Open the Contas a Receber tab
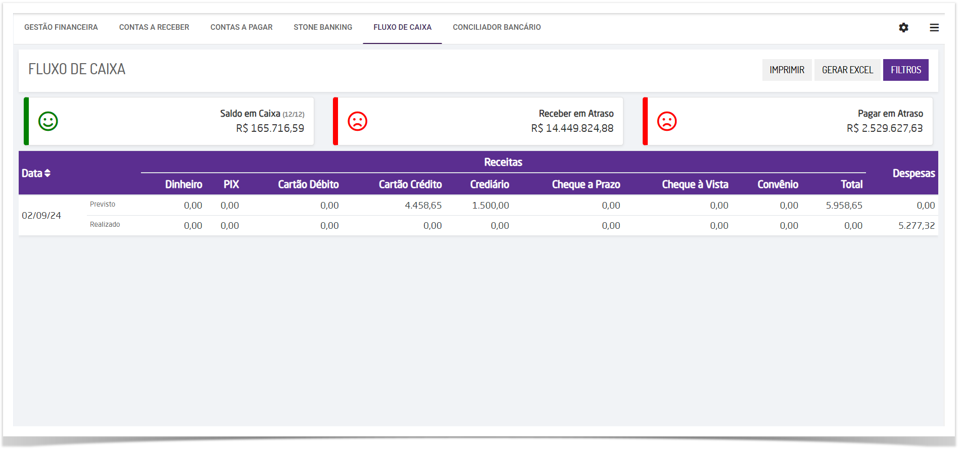Image resolution: width=962 pixels, height=451 pixels. click(154, 27)
